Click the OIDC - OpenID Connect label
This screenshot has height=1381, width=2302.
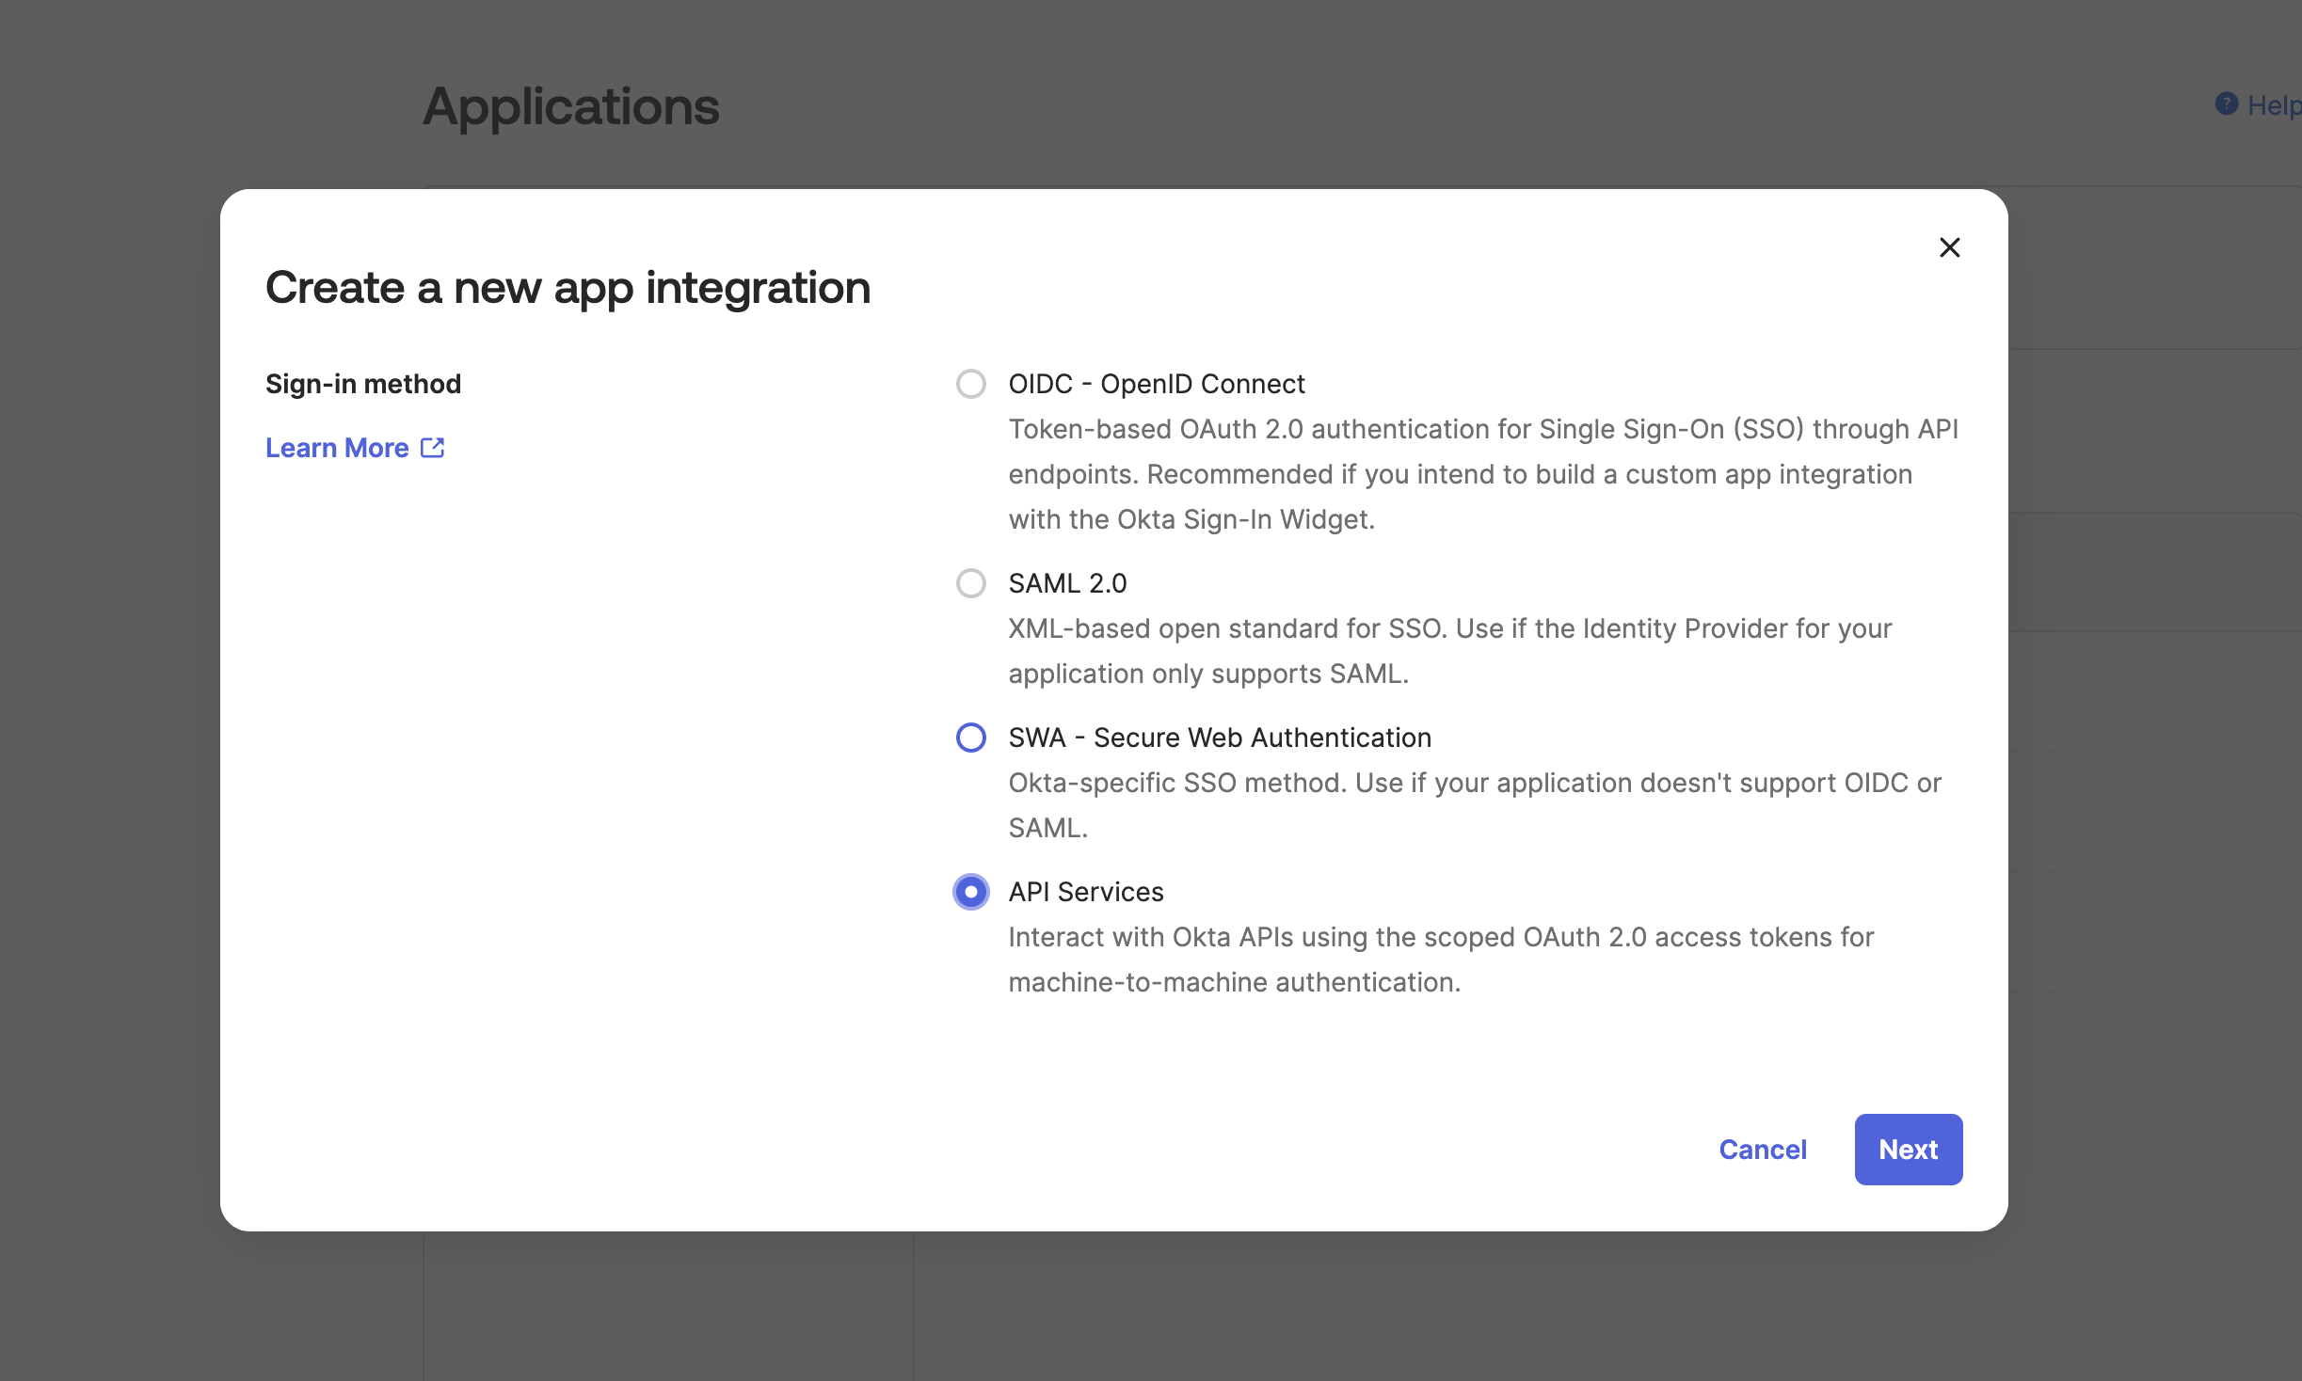coord(1156,384)
